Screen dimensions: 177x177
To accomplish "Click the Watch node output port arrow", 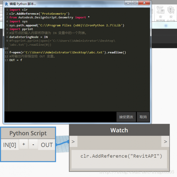I will click(x=165, y=142).
